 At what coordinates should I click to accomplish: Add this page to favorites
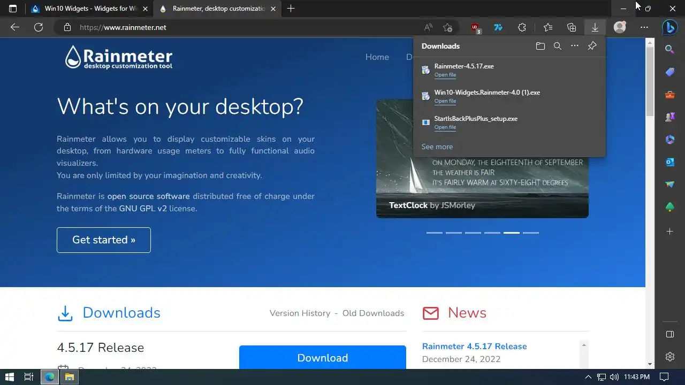447,27
